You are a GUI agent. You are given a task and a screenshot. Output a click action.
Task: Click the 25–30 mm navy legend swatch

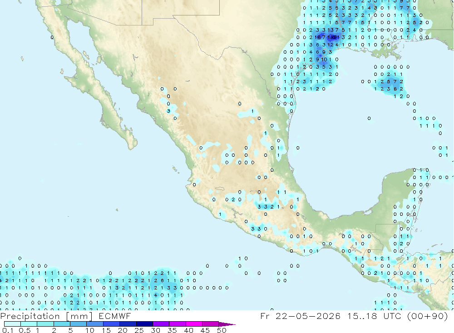144,324
